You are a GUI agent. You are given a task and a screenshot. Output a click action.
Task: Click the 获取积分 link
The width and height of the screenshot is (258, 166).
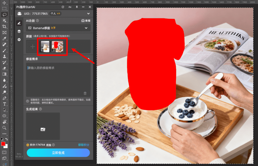(x=84, y=145)
